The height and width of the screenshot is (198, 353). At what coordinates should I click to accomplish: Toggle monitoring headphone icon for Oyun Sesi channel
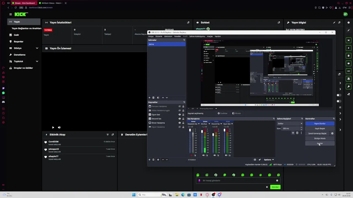[x=229, y=155]
